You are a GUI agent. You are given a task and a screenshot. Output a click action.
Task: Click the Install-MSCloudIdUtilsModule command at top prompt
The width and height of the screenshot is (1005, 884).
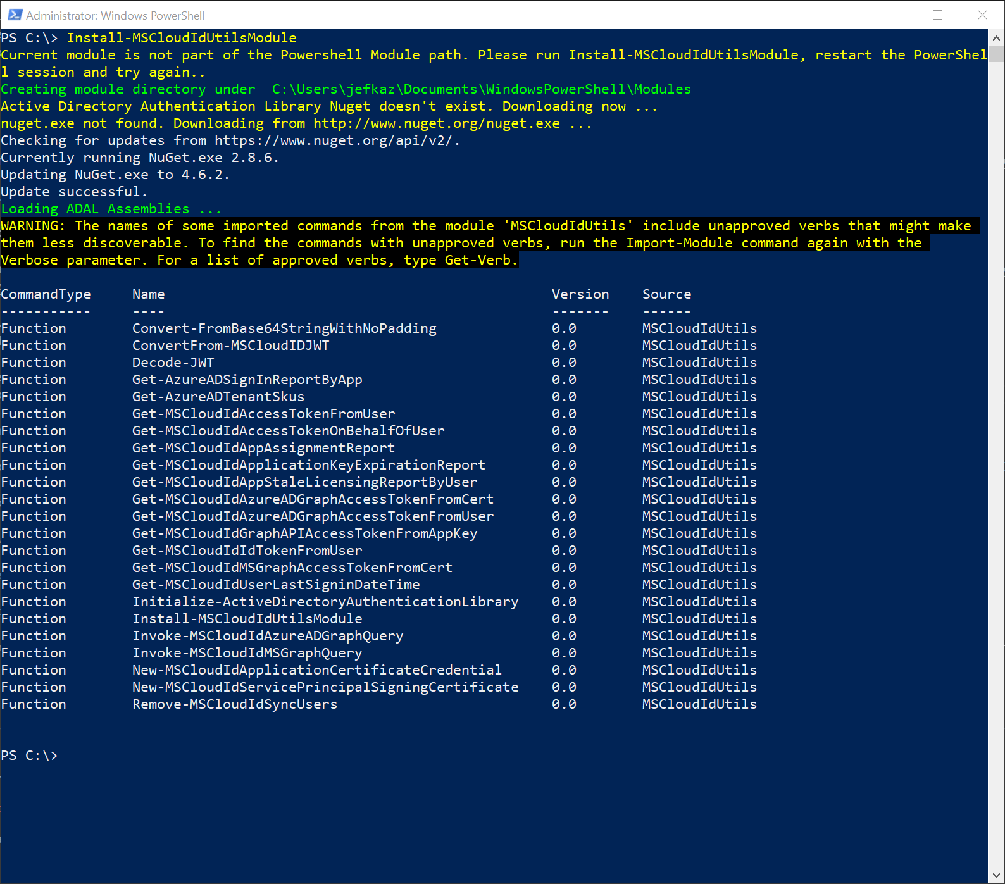click(182, 38)
